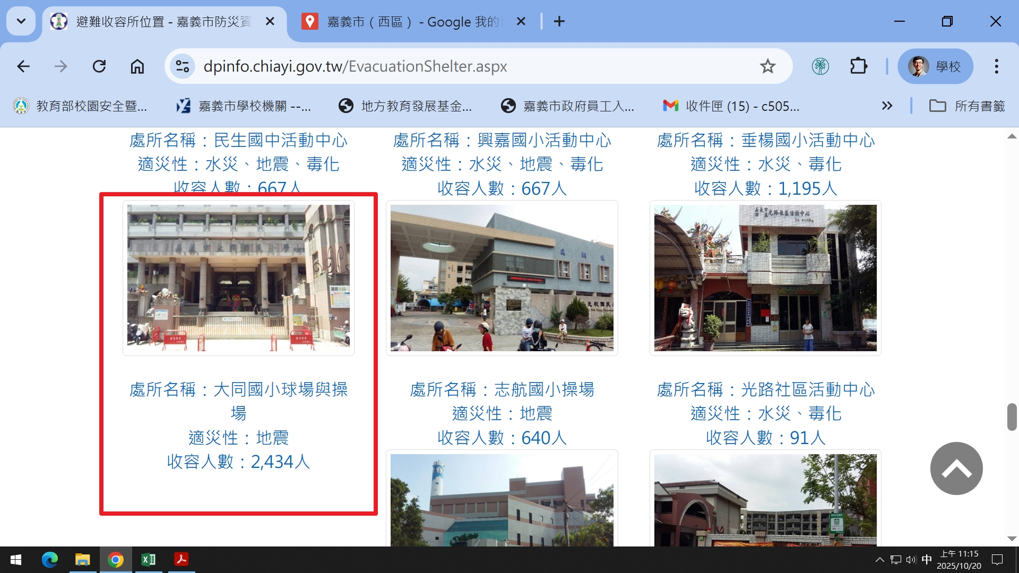Open 所有書籤 bookmarks folder
The height and width of the screenshot is (573, 1019).
point(967,106)
